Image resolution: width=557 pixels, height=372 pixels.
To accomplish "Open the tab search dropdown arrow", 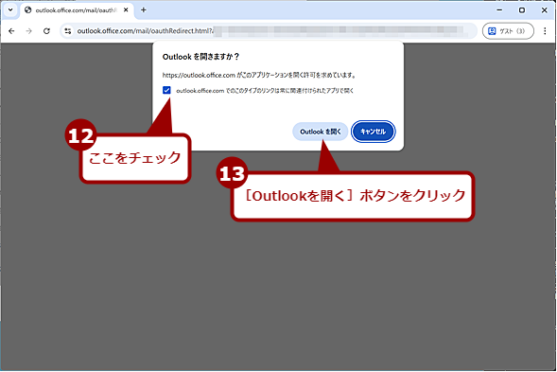I will click(10, 10).
